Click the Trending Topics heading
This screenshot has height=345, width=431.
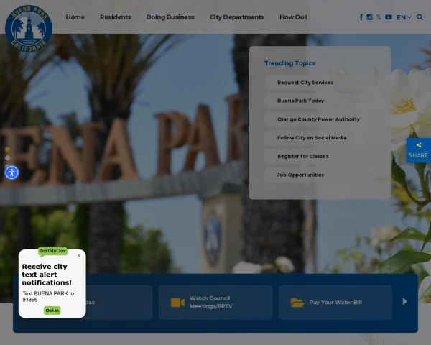(289, 63)
